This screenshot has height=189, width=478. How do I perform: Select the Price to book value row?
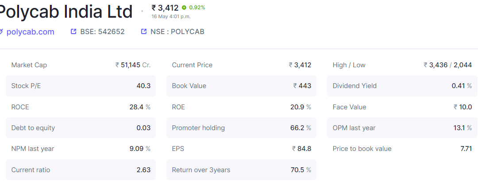point(402,149)
